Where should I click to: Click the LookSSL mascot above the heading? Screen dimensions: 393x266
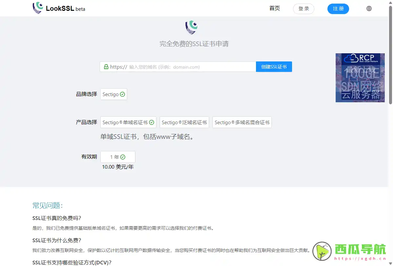[x=191, y=27]
